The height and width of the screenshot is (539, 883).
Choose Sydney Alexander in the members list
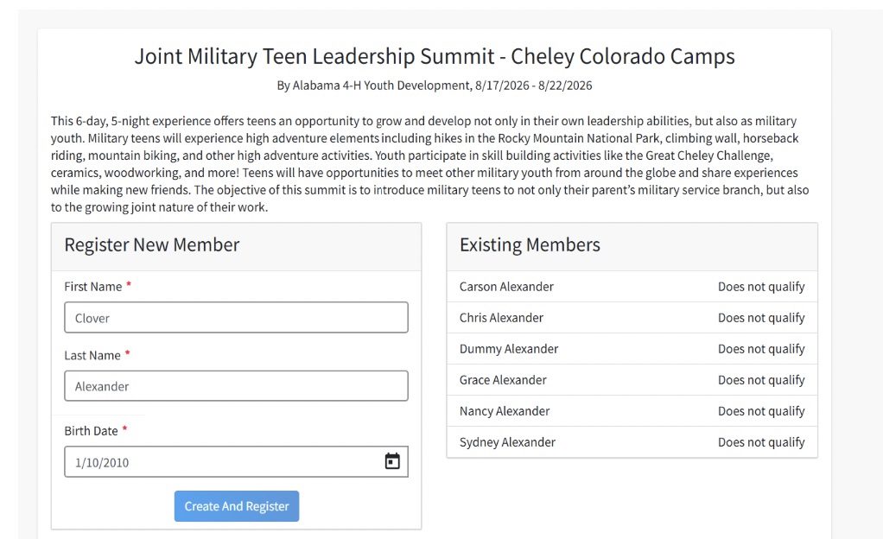[x=507, y=442]
